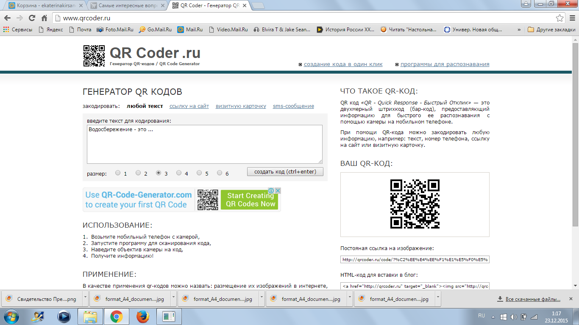Select size 3 radio button
Screen dimensions: 579x325
159,173
